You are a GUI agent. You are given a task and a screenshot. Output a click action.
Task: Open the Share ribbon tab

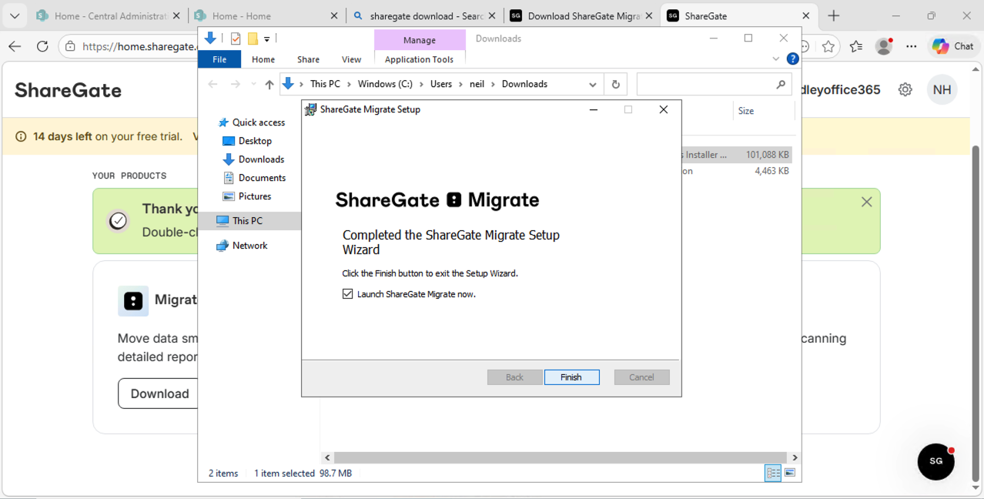[x=308, y=59]
